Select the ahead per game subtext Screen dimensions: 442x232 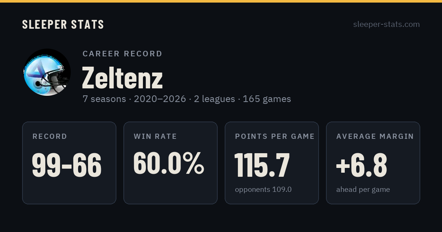pyautogui.click(x=363, y=190)
